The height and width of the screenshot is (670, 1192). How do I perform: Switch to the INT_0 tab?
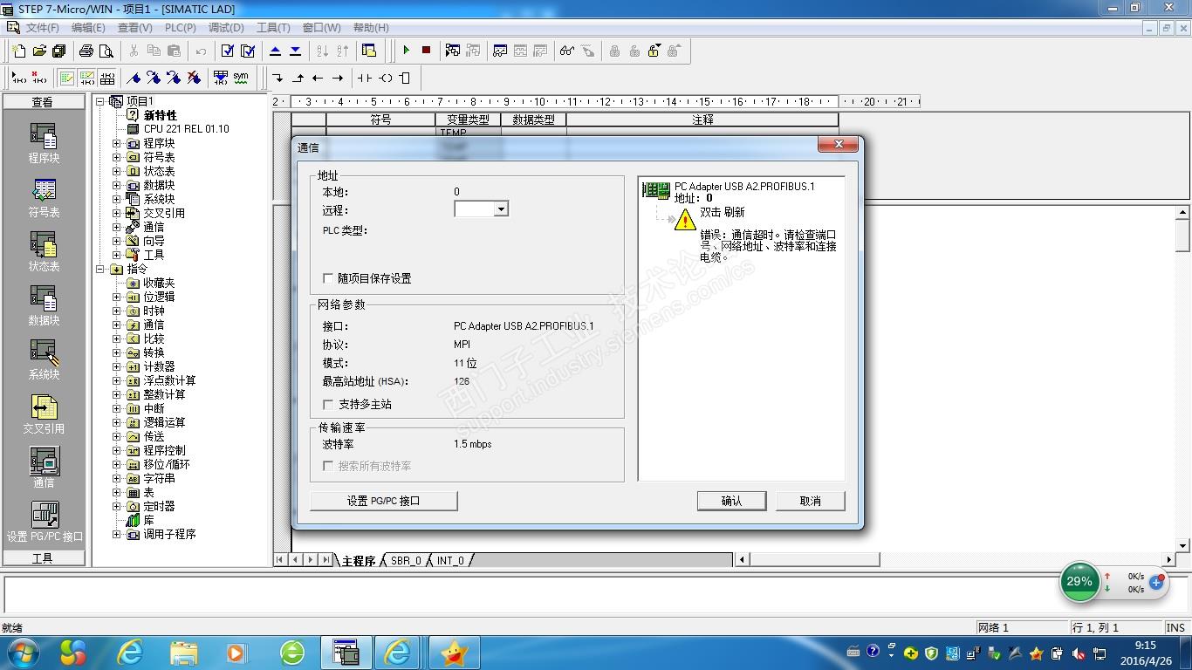450,560
